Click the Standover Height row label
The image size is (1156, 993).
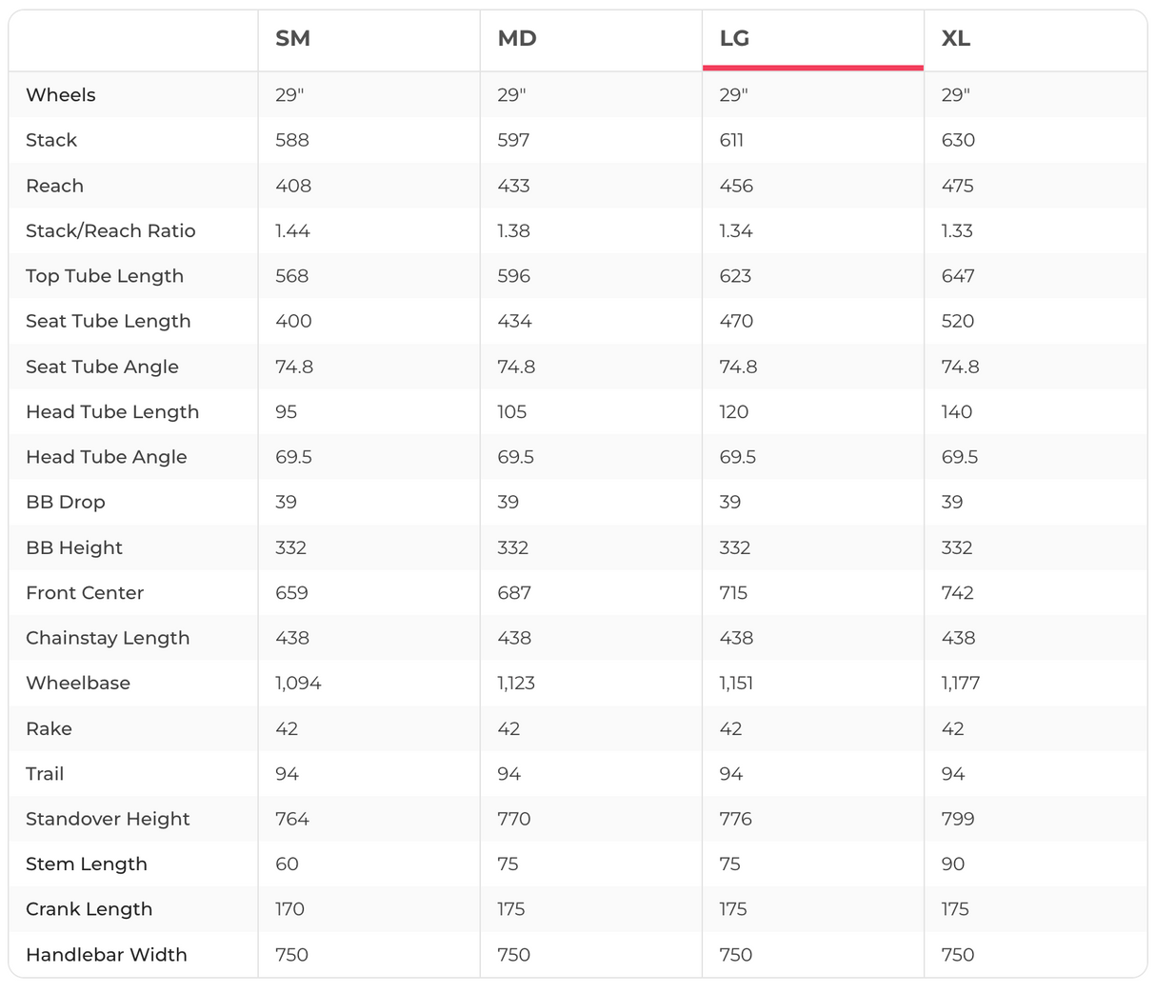pos(108,819)
